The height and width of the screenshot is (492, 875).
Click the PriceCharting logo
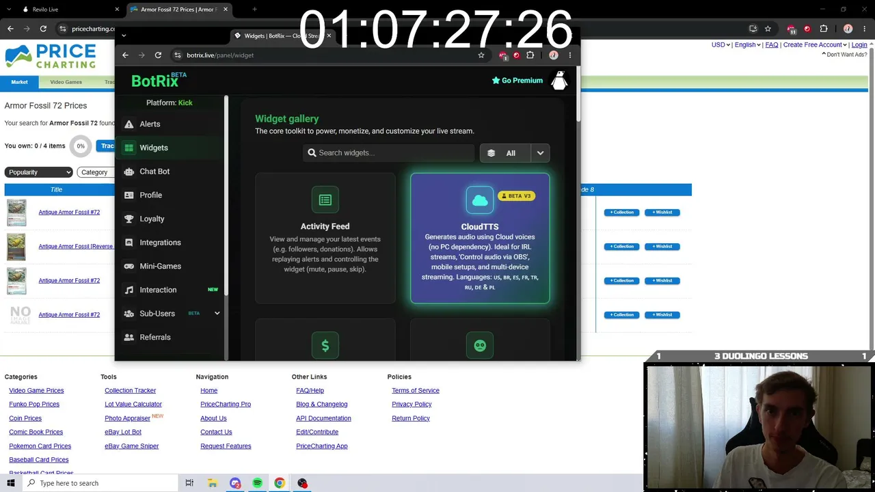pyautogui.click(x=51, y=56)
